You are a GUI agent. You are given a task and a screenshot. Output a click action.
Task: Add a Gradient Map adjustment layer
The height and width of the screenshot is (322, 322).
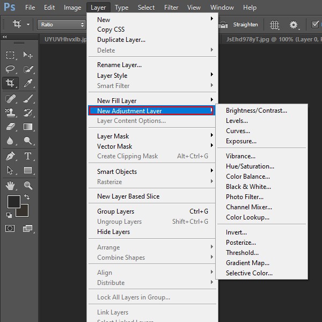tap(262, 262)
